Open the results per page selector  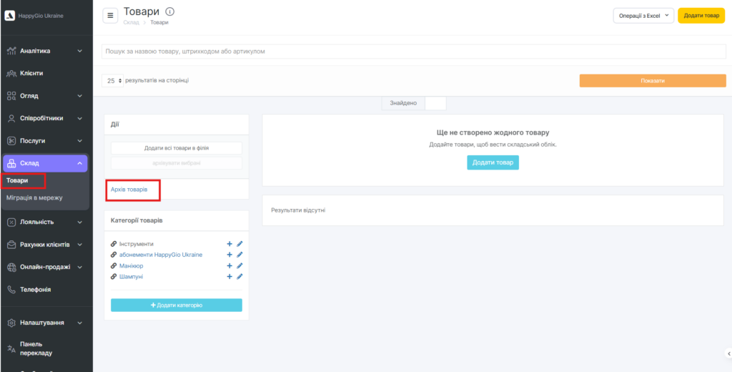[111, 81]
